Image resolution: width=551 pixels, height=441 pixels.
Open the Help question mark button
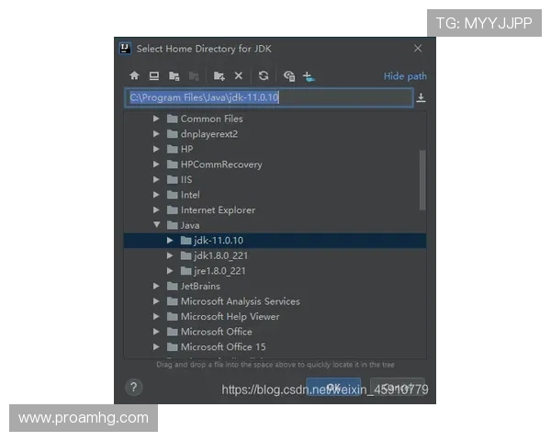pyautogui.click(x=134, y=388)
